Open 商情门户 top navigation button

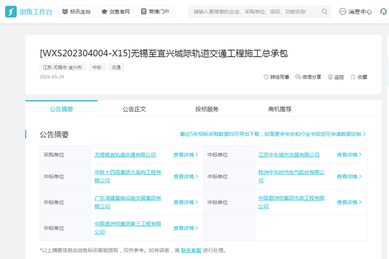click(154, 12)
